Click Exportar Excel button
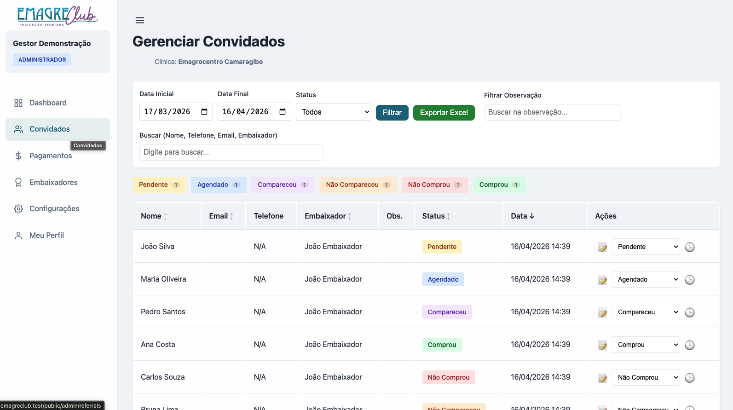 coord(444,113)
